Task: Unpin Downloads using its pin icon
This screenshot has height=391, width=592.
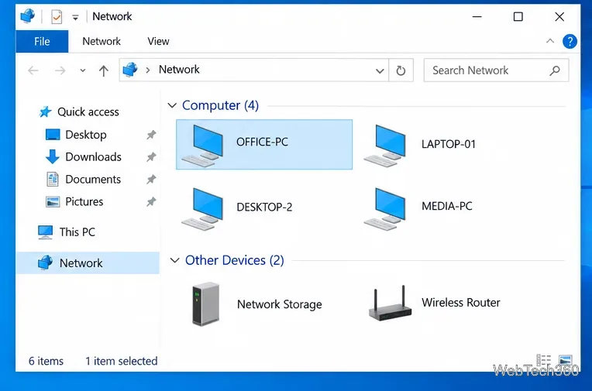Action: pos(151,157)
